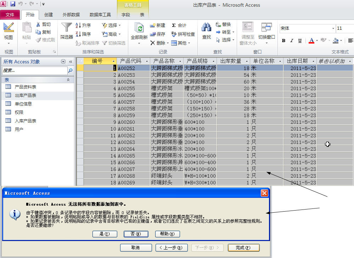Collapse navigation pane with « button
The width and height of the screenshot is (354, 258).
pos(71,62)
